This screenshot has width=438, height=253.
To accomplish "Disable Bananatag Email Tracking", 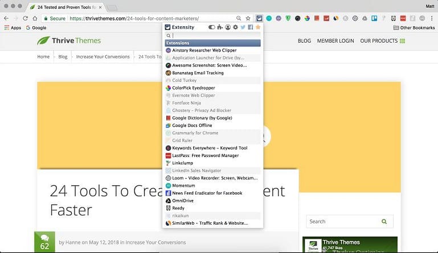I will pyautogui.click(x=212, y=73).
